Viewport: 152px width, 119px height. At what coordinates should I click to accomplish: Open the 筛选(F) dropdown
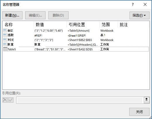[x=139, y=15]
